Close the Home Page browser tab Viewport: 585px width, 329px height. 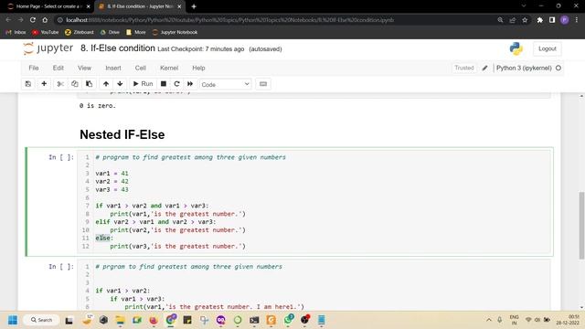point(88,6)
